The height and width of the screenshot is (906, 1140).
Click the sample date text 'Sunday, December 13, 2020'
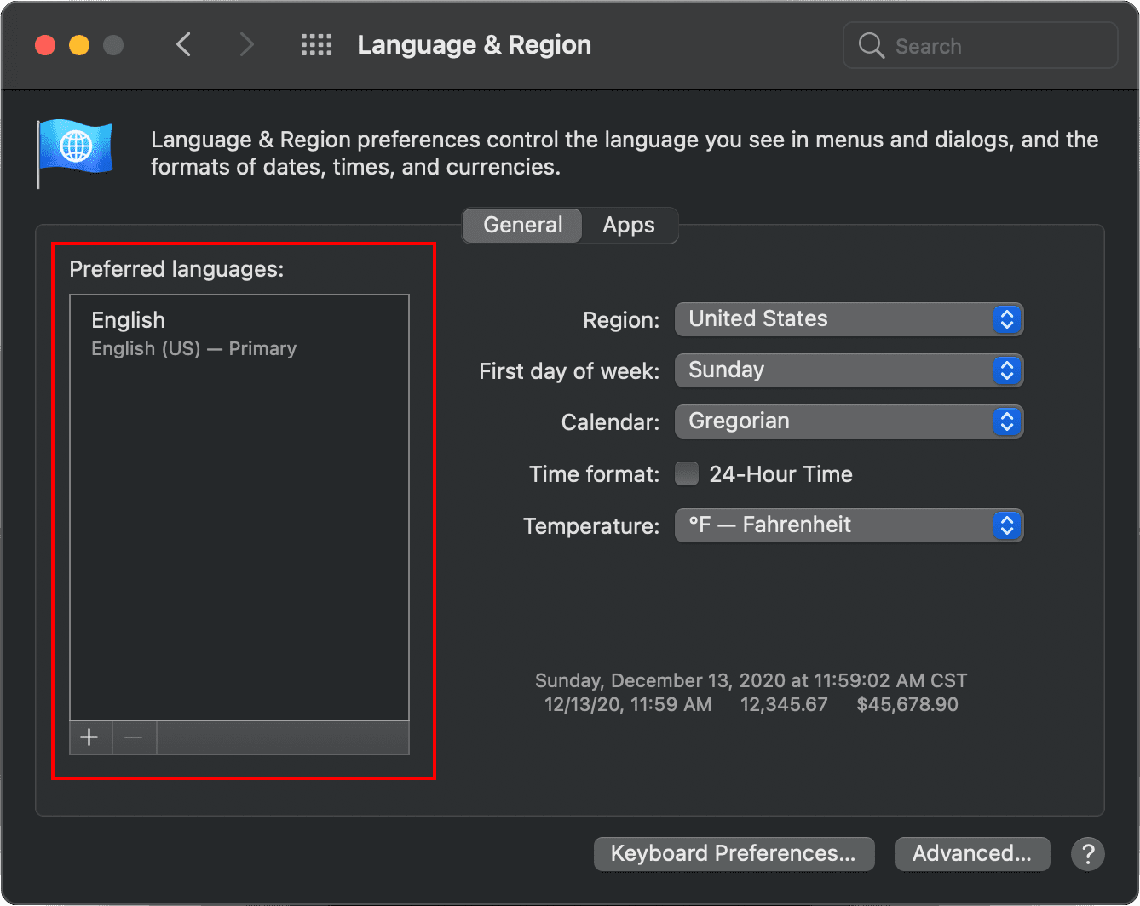click(x=661, y=680)
